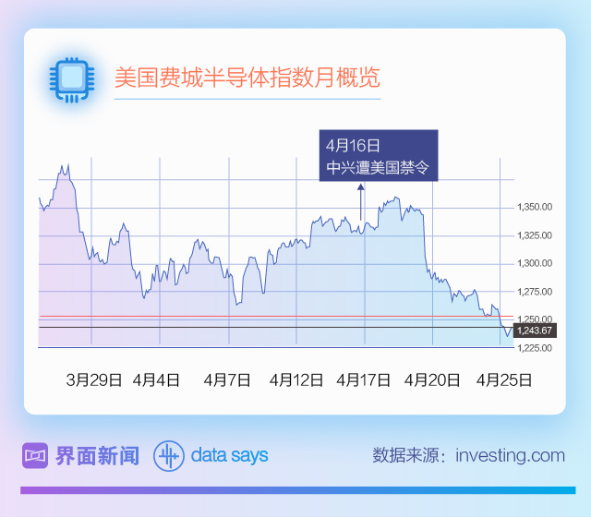Click the 1,243.67 current price label
591x517 pixels.
(x=535, y=331)
